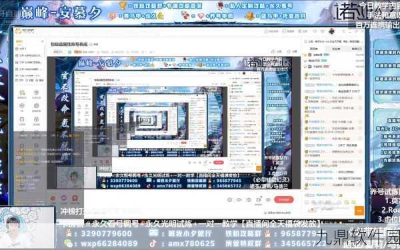Switch to the middle tab in chat panel
The width and height of the screenshot is (400, 250).
click(x=336, y=49)
